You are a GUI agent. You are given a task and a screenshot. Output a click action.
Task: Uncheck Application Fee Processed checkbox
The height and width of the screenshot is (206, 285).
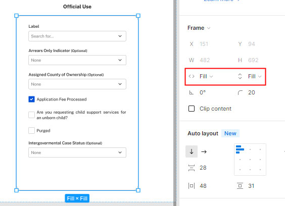[x=32, y=99]
